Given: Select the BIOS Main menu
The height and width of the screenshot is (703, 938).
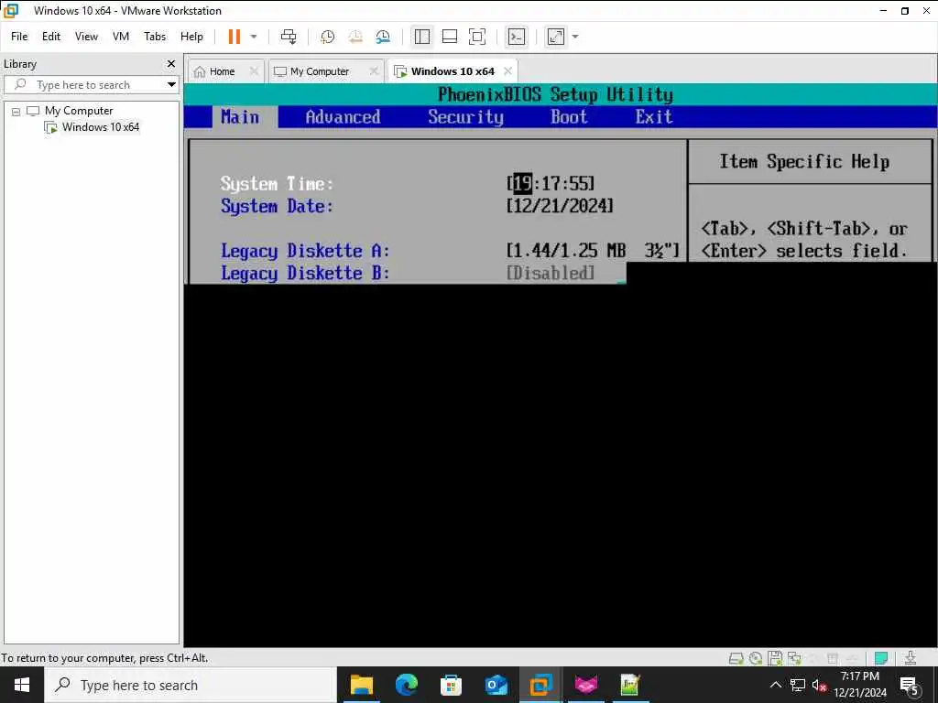Looking at the screenshot, I should pyautogui.click(x=240, y=116).
